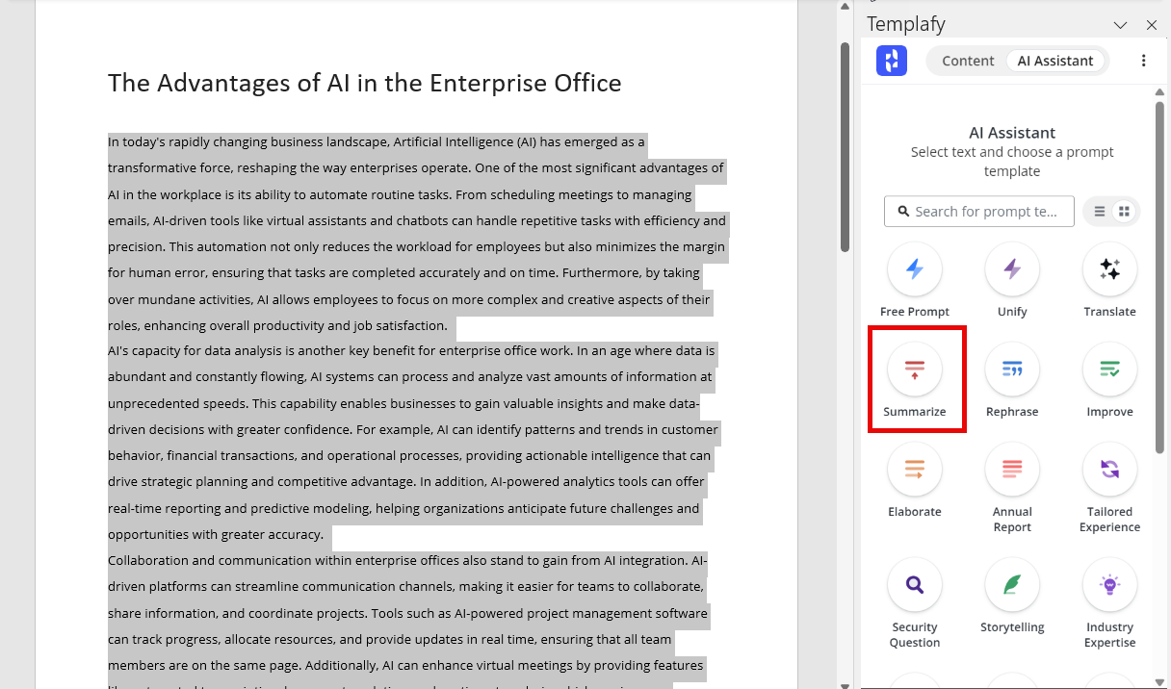Open the Free Prompt template
Viewport: 1171px width, 689px height.
click(x=915, y=269)
